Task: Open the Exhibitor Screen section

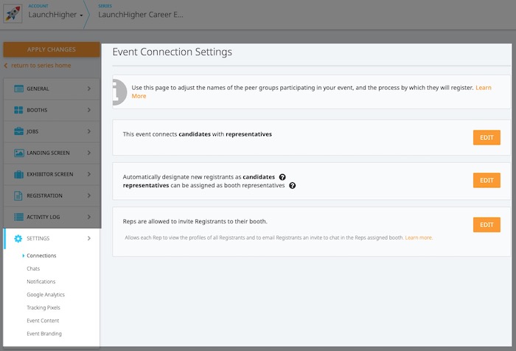Action: pos(52,174)
